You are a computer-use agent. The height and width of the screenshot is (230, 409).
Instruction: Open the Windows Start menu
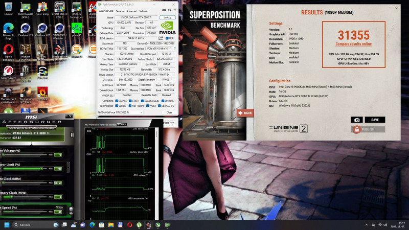tap(7, 225)
